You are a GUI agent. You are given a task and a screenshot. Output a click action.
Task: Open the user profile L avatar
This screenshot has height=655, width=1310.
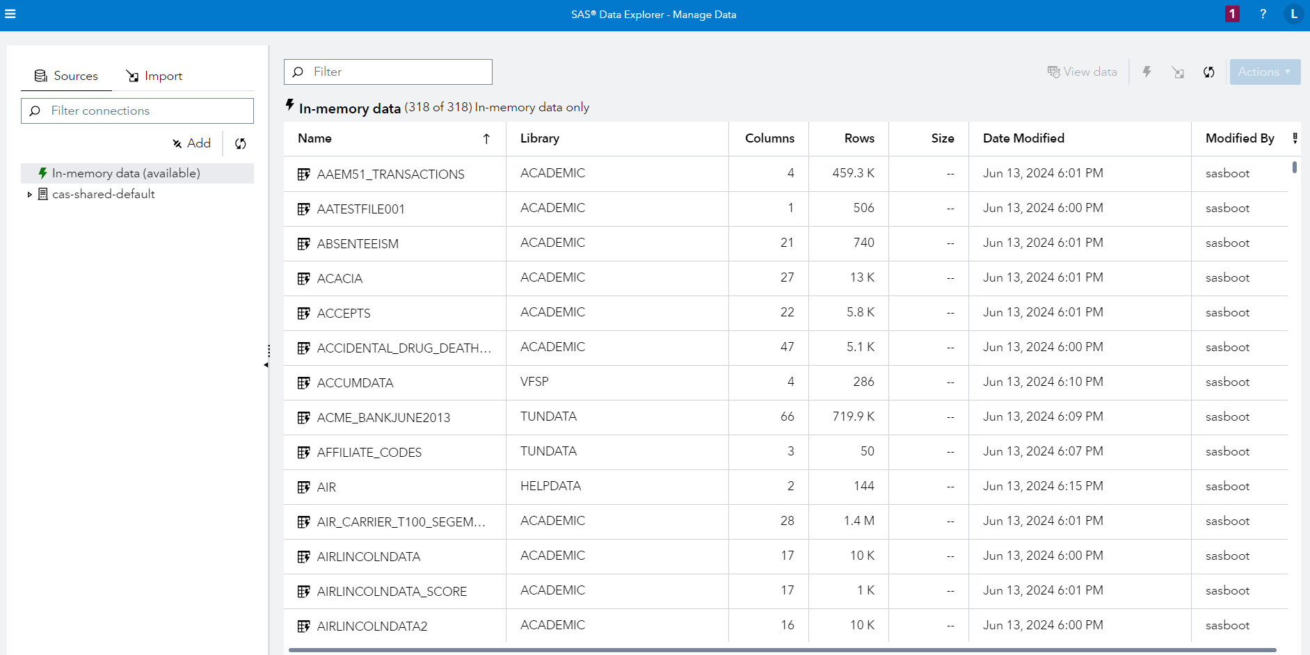pyautogui.click(x=1293, y=14)
